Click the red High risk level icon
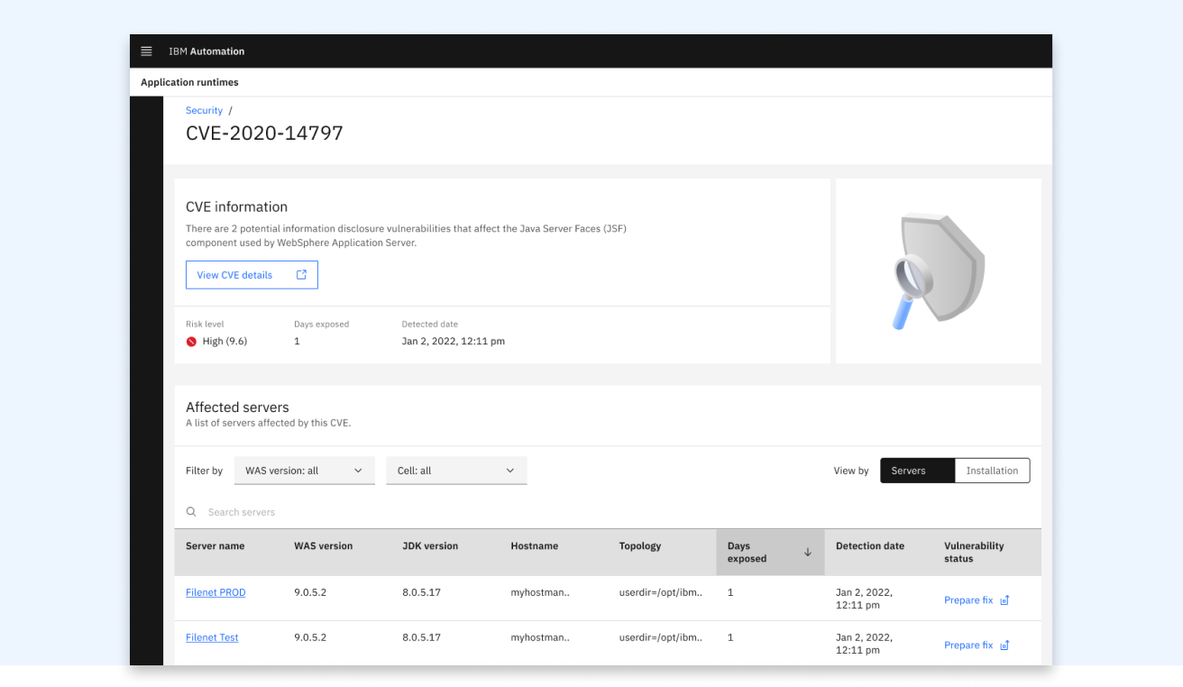Screen dimensions: 1183x687 191,342
